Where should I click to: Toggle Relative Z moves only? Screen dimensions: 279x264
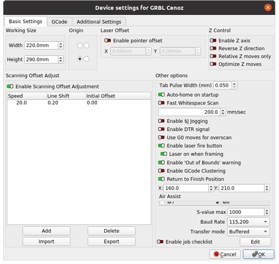click(213, 56)
